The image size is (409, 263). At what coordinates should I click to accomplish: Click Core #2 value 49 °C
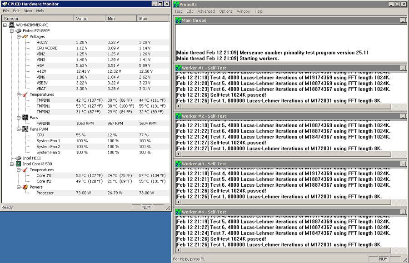pyautogui.click(x=90, y=181)
